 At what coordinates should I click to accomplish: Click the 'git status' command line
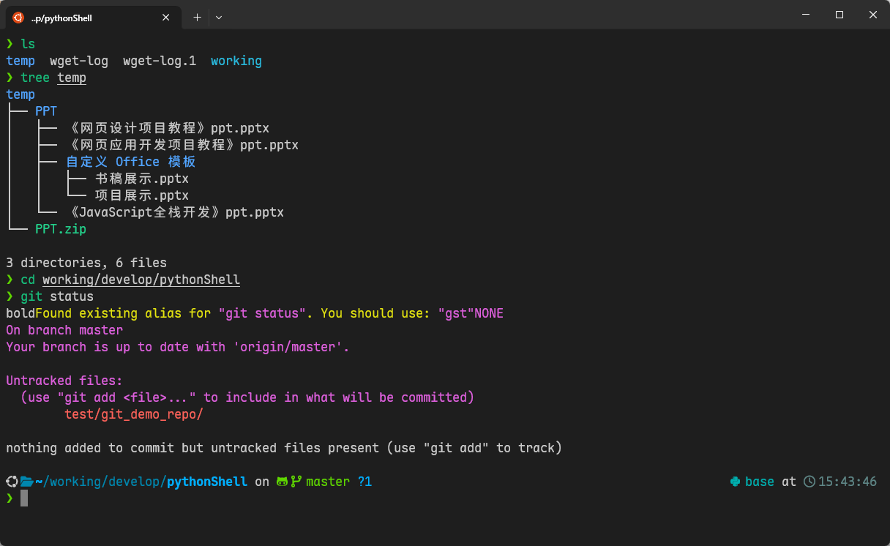point(57,296)
